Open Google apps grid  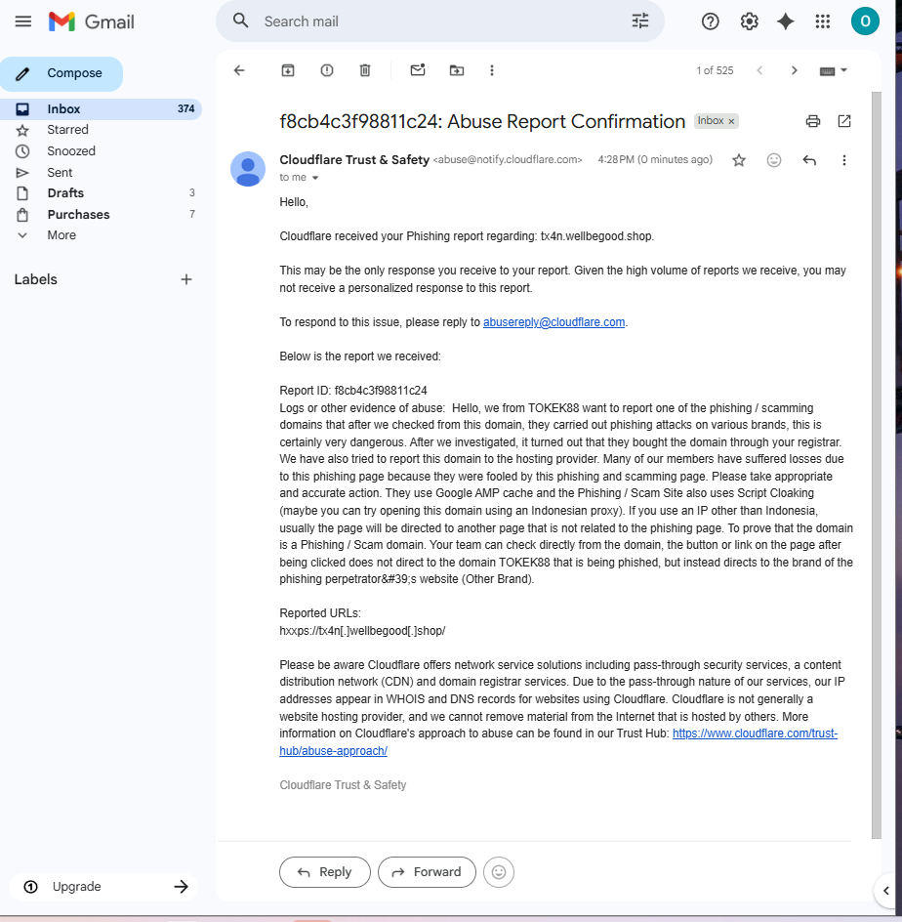[823, 21]
